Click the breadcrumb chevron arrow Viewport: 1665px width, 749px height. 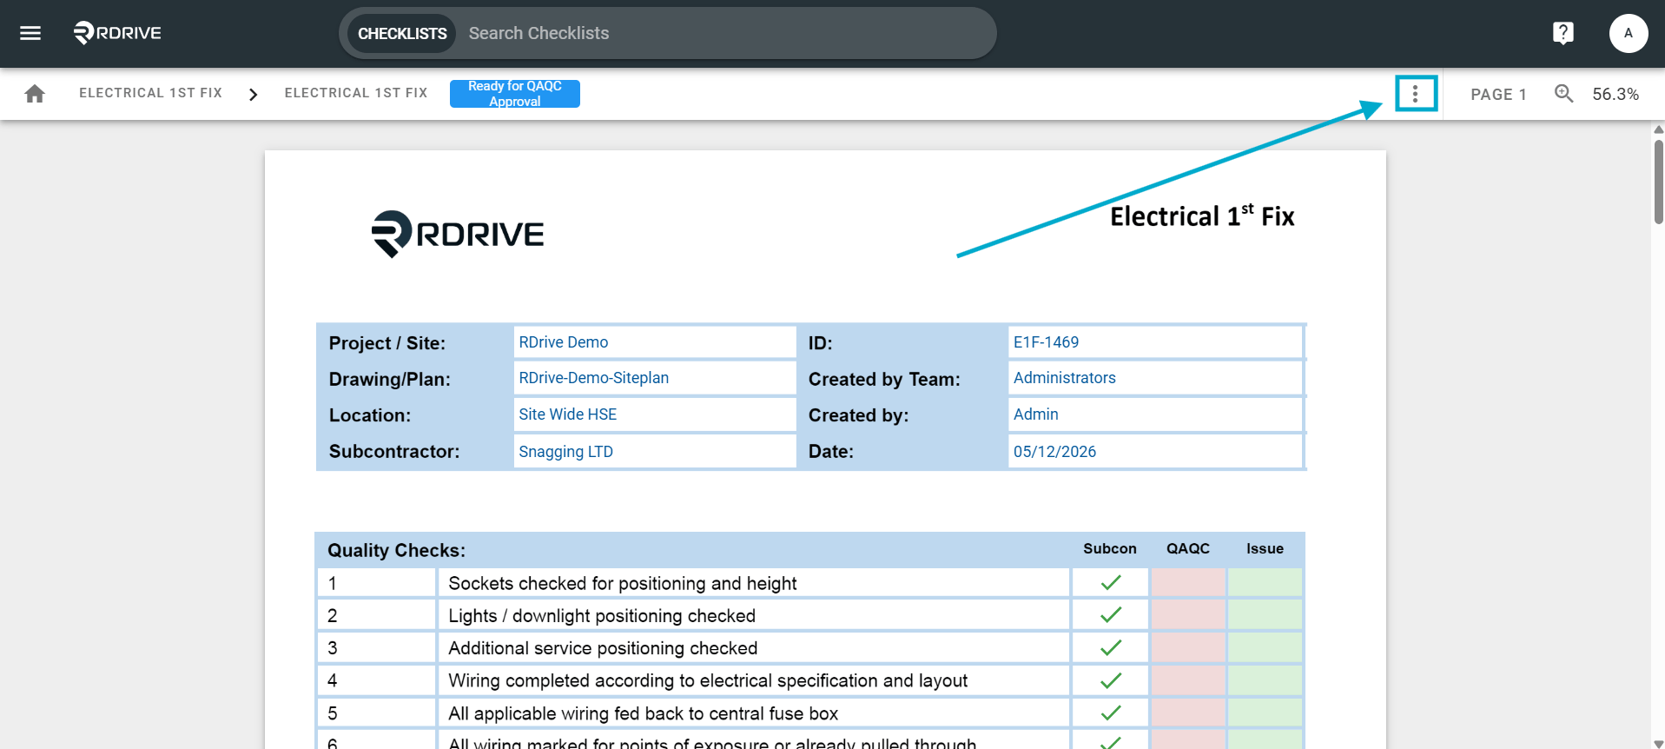[253, 94]
